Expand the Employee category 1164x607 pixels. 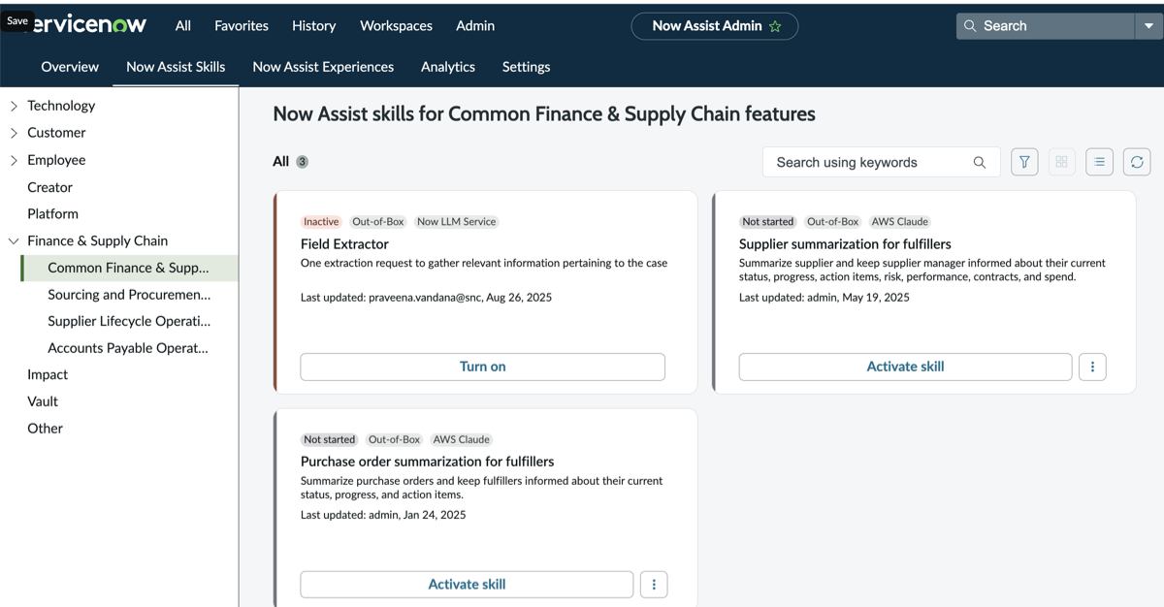pyautogui.click(x=14, y=160)
